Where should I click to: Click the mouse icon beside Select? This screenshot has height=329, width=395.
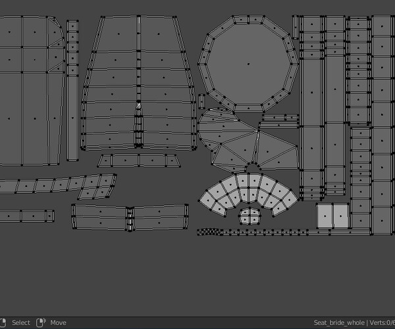click(x=3, y=322)
